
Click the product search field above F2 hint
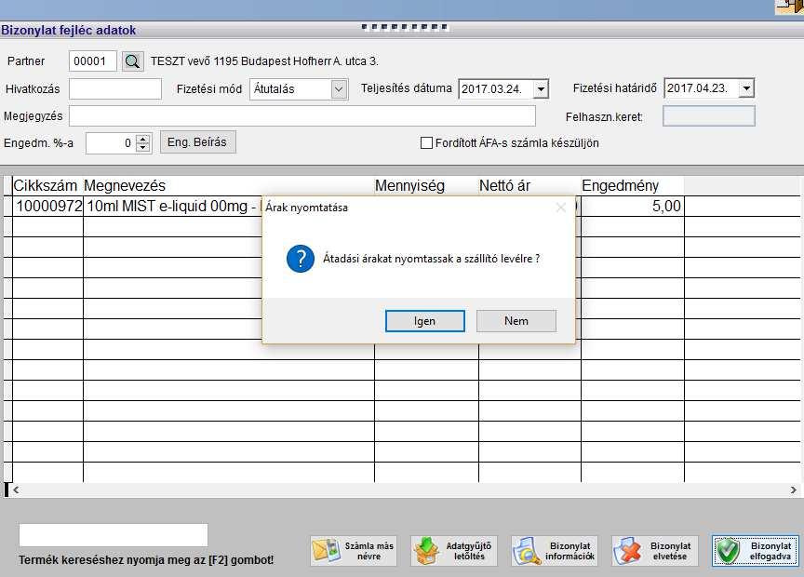pyautogui.click(x=114, y=535)
